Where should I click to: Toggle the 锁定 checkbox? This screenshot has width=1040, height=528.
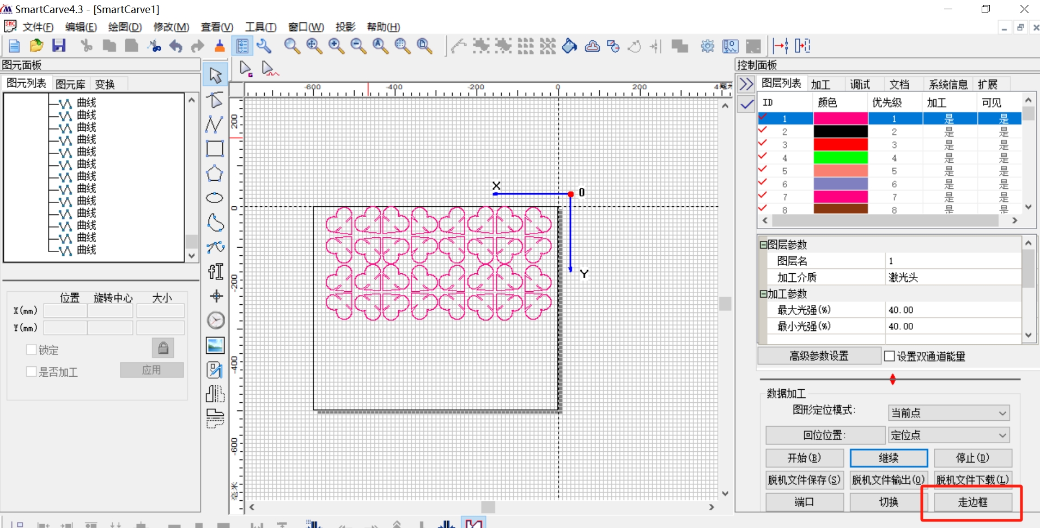[32, 349]
